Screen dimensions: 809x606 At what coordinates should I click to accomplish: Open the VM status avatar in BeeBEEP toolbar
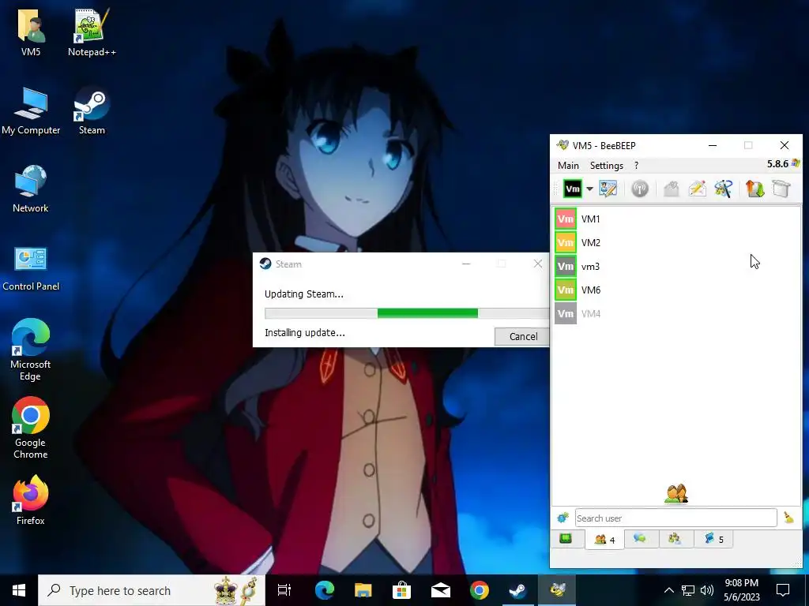coord(572,189)
